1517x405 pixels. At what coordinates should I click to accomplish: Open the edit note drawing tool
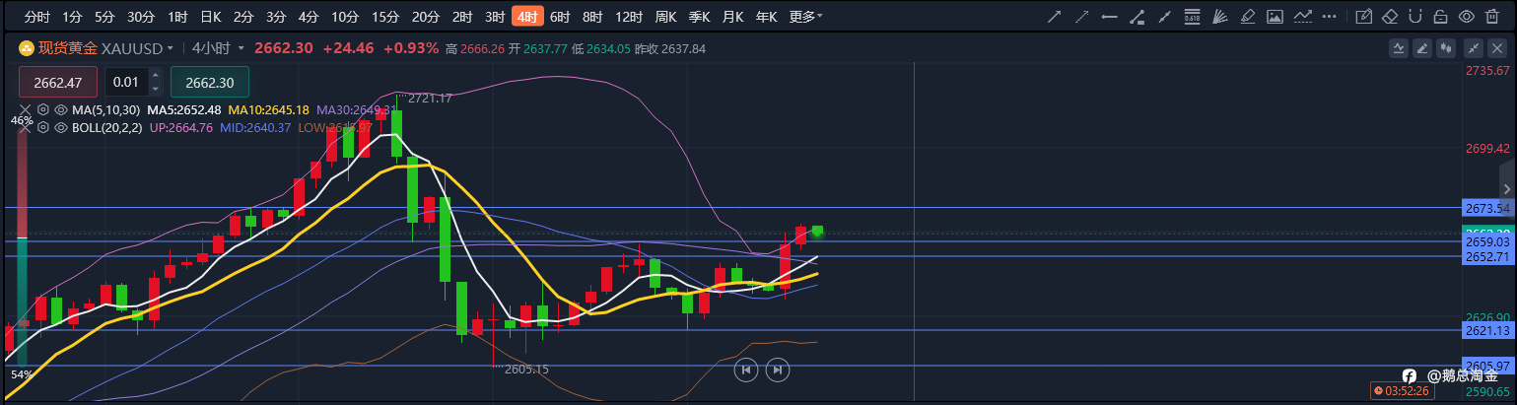pyautogui.click(x=1364, y=17)
